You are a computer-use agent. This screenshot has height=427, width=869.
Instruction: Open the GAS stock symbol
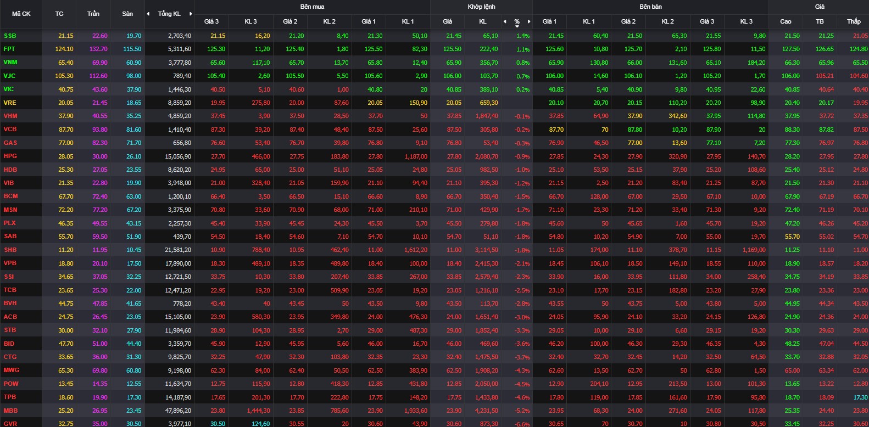point(10,143)
